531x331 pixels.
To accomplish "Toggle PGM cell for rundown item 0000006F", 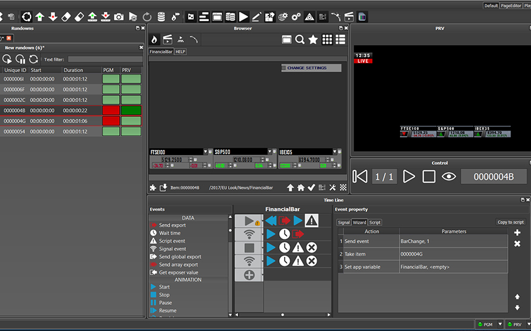I will (111, 90).
